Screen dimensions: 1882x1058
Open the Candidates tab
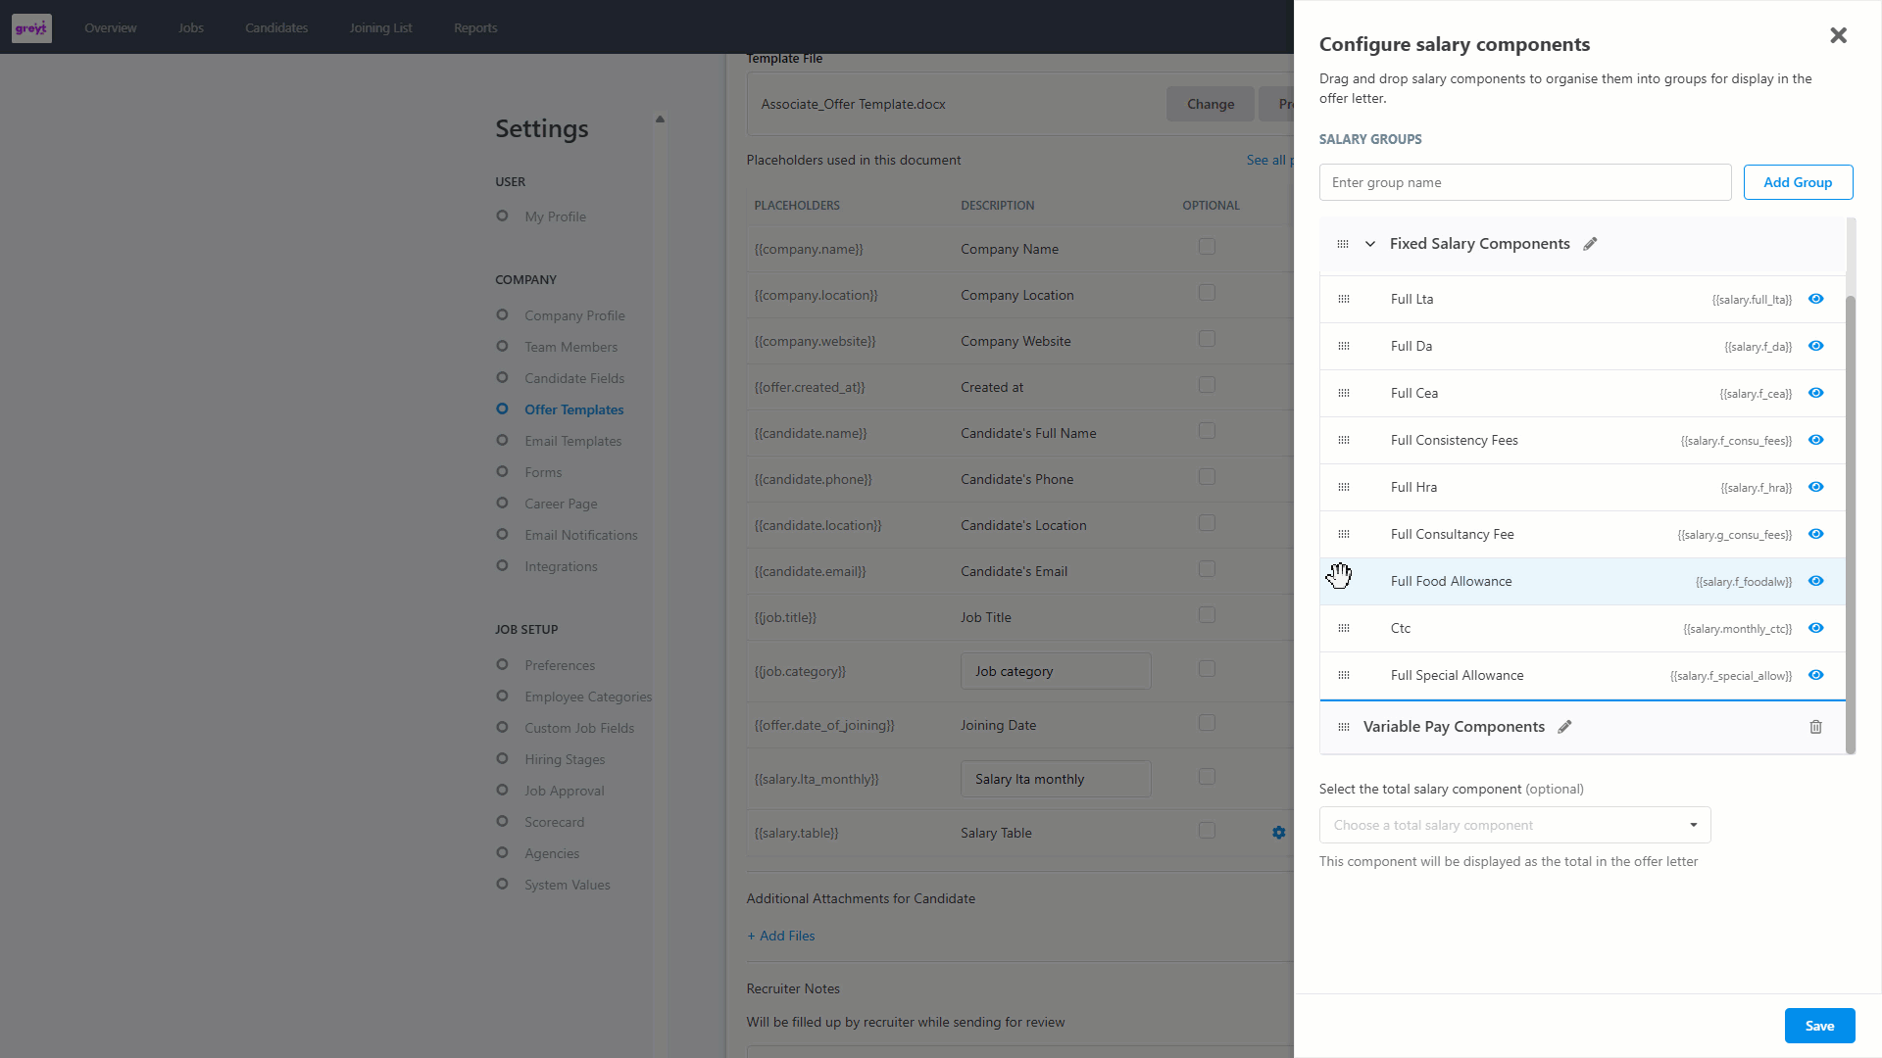coord(276,27)
